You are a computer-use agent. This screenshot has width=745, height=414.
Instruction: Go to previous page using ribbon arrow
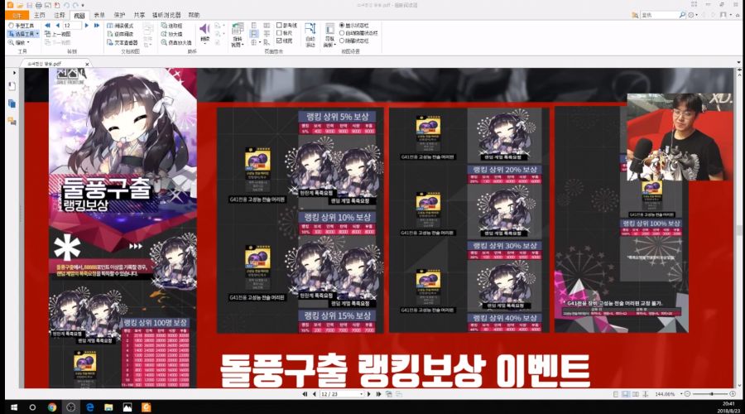point(57,25)
